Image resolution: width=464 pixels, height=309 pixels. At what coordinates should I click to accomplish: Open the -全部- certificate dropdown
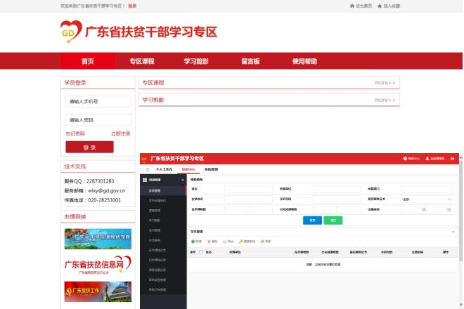pyautogui.click(x=426, y=199)
